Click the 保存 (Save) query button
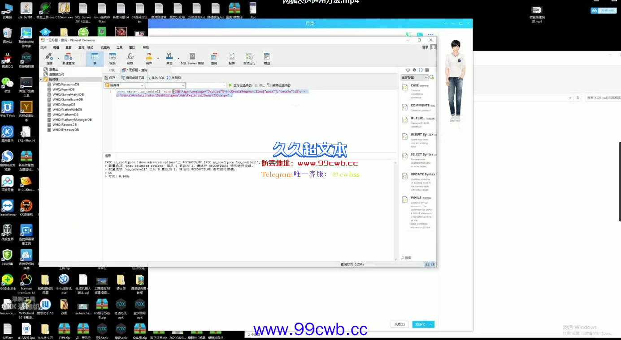 pos(110,78)
